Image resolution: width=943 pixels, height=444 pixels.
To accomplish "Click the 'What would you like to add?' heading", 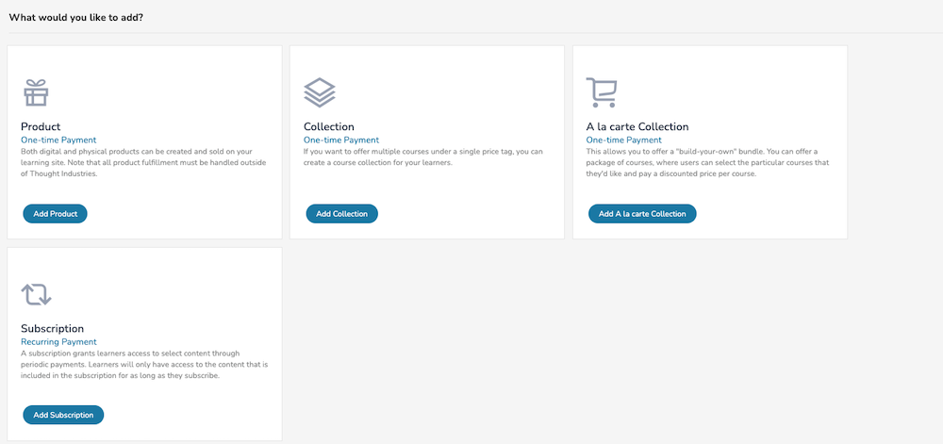I will click(75, 17).
